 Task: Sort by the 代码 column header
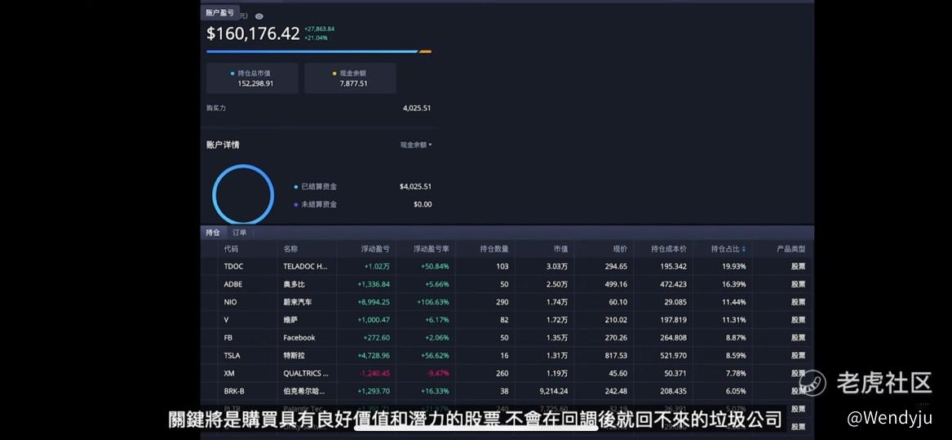click(231, 249)
